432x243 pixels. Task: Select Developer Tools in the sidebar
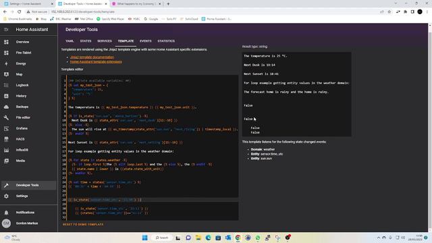pyautogui.click(x=28, y=185)
